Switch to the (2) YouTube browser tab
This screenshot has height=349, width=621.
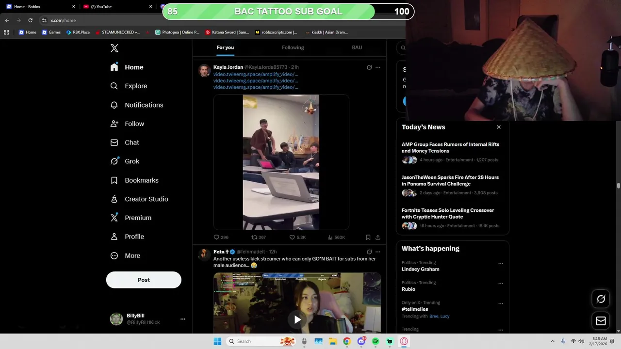117,7
